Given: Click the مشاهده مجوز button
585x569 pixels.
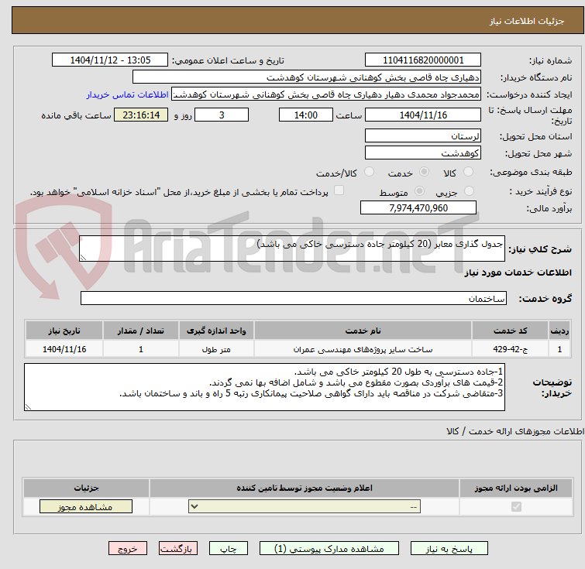Looking at the screenshot, I should click(86, 507).
